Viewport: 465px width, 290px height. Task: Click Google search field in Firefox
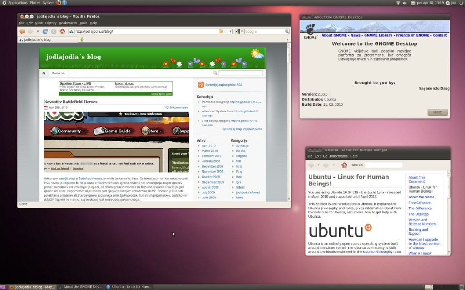[265, 31]
